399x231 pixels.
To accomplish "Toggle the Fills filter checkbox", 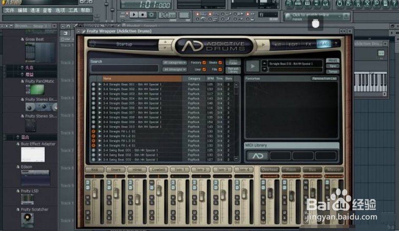I will tap(220, 69).
